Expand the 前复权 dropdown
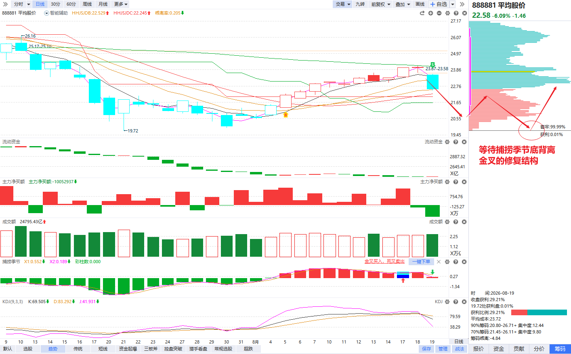Image resolution: width=571 pixels, height=354 pixels. click(381, 4)
